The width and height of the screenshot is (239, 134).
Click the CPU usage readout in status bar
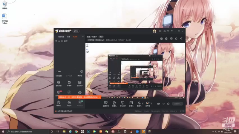click(x=165, y=111)
